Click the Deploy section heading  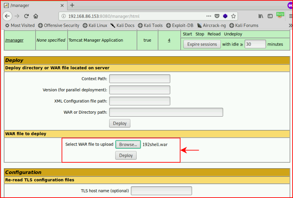pyautogui.click(x=14, y=60)
